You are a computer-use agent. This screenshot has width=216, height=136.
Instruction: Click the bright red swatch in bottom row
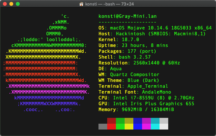click(x=111, y=127)
